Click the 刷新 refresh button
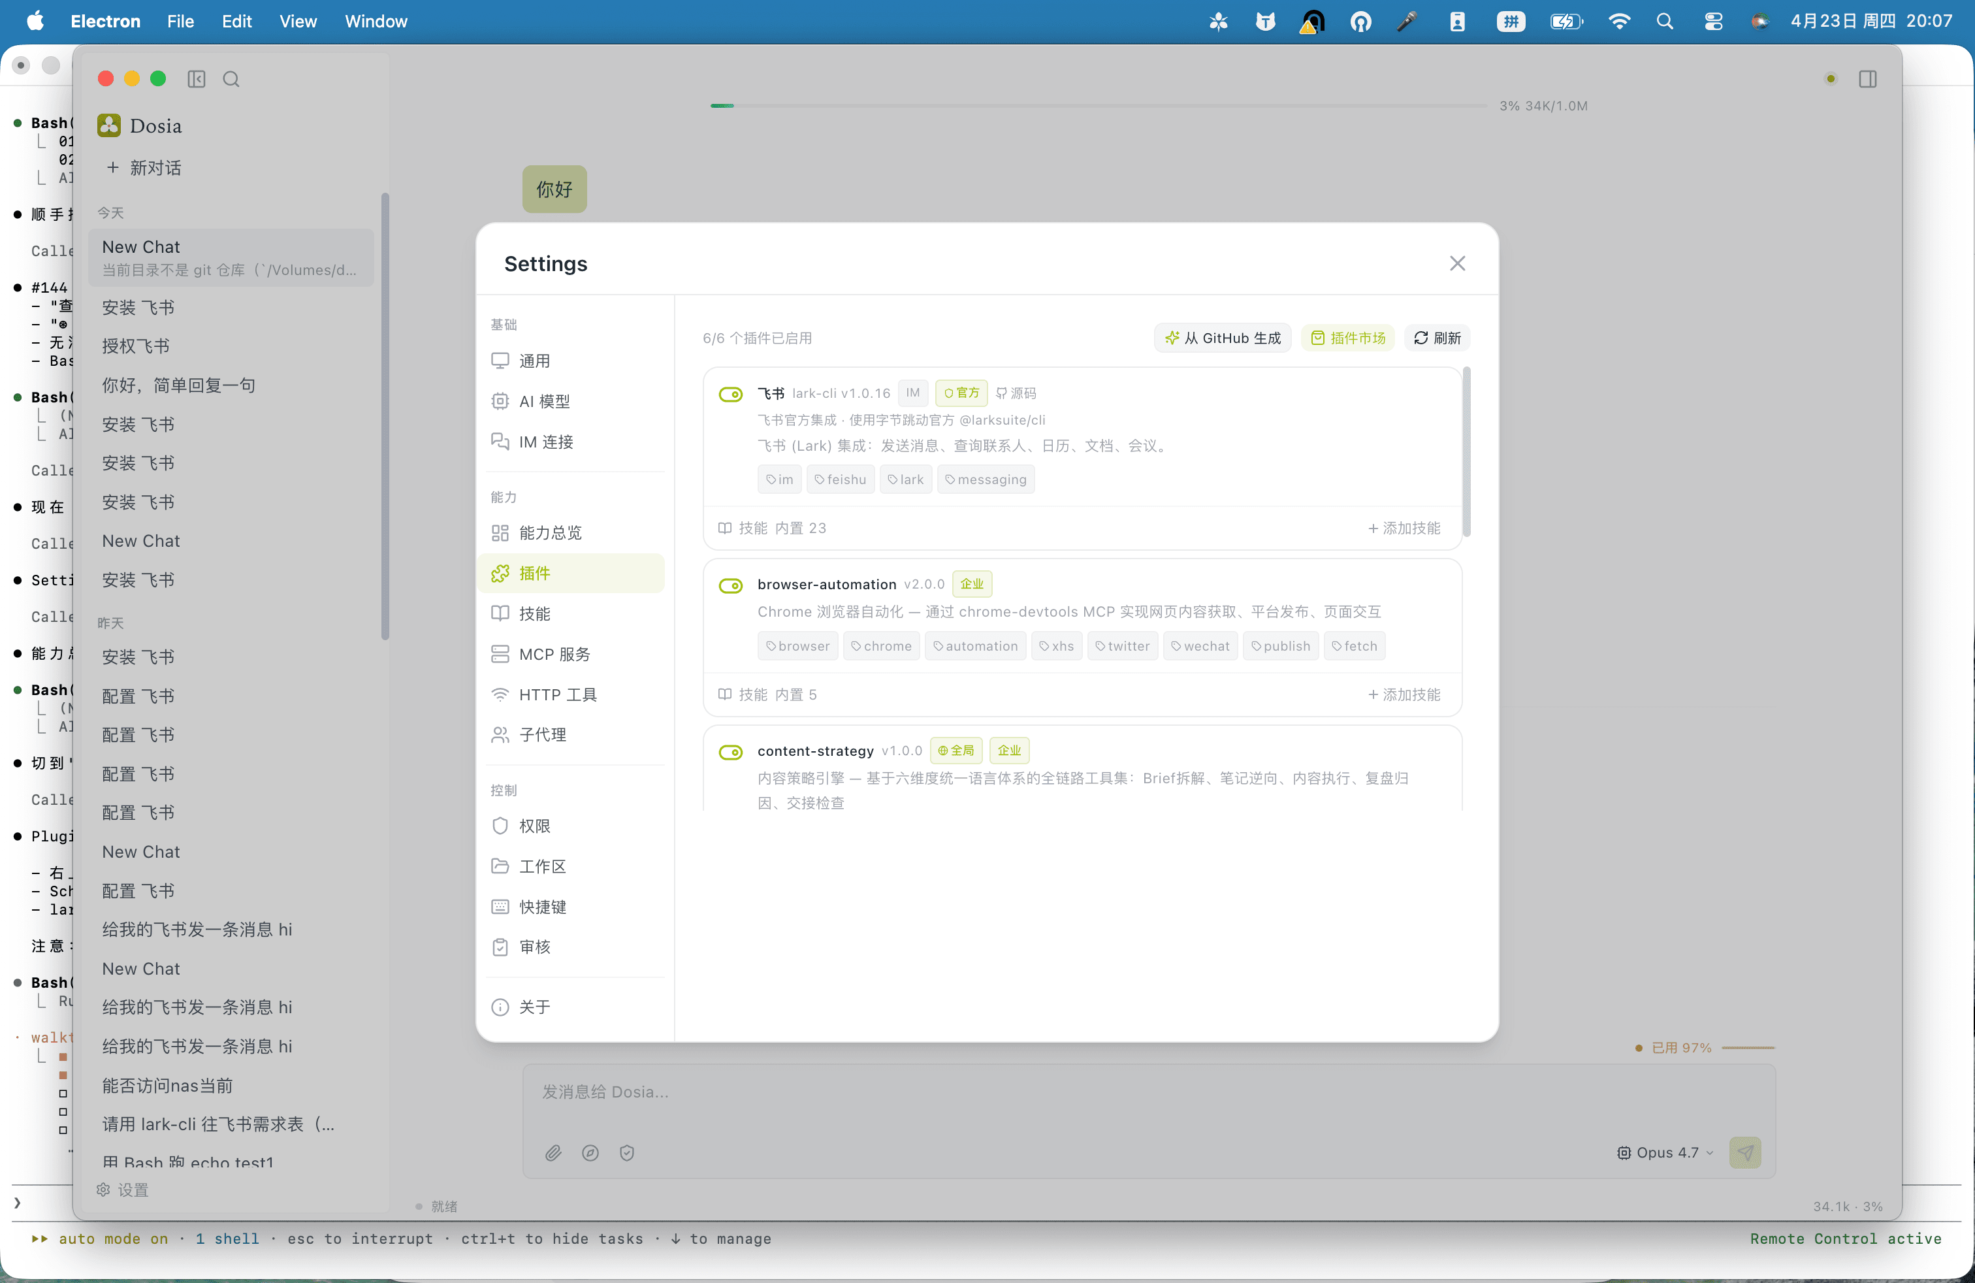Image resolution: width=1975 pixels, height=1283 pixels. [x=1437, y=338]
